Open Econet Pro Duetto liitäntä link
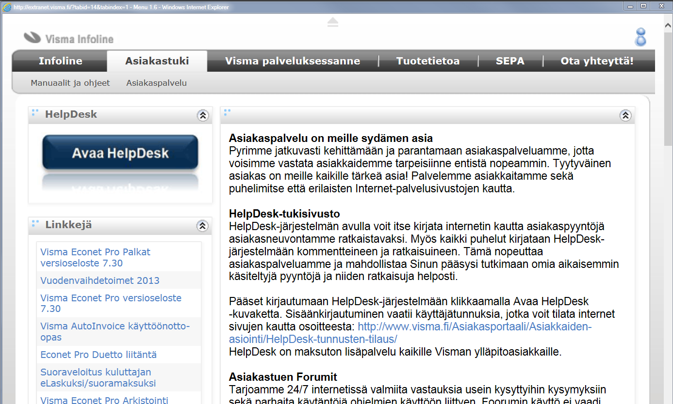This screenshot has height=404, width=673. pos(98,355)
